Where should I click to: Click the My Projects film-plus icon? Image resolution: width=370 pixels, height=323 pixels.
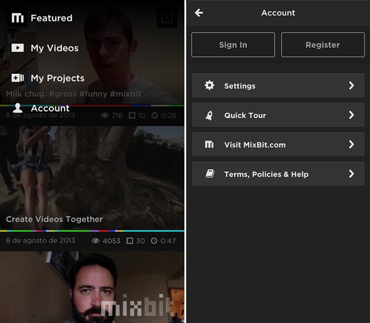click(18, 78)
